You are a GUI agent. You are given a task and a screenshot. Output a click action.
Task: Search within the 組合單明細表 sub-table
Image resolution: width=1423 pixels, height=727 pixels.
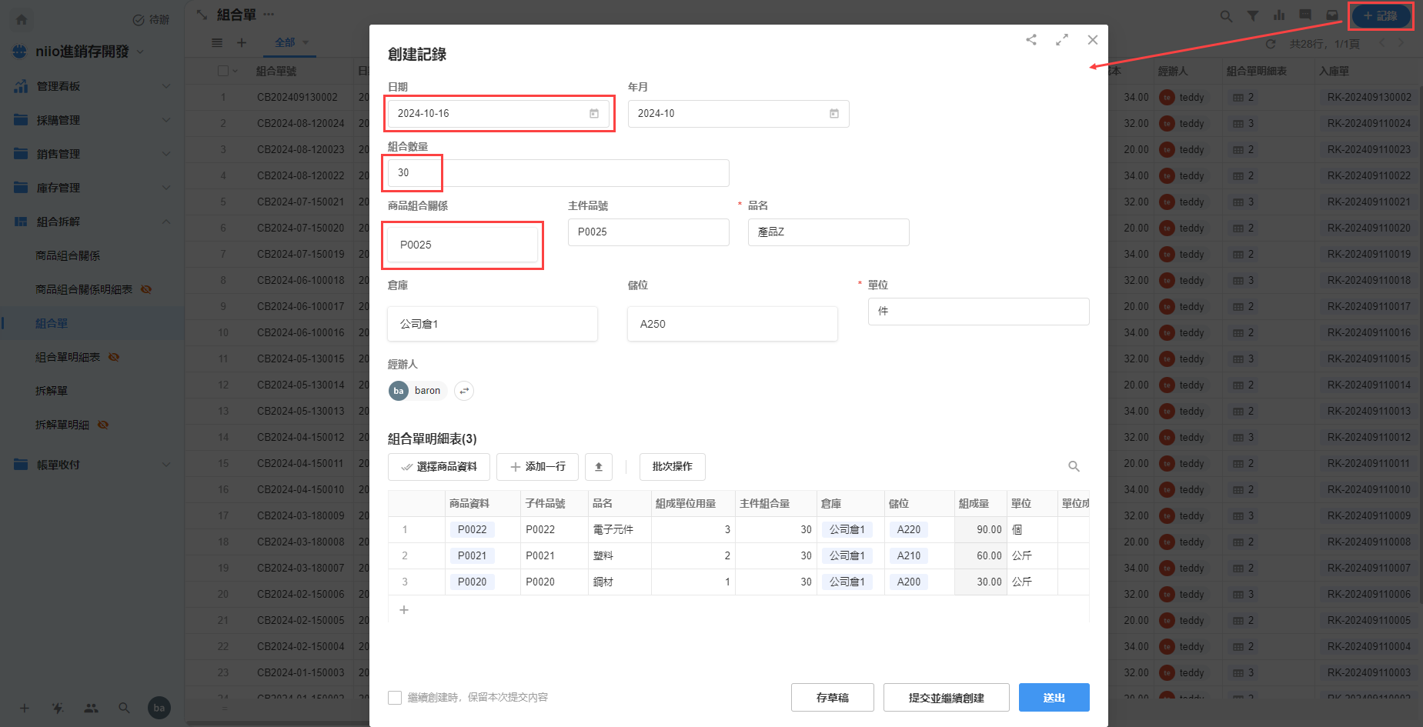tap(1074, 467)
